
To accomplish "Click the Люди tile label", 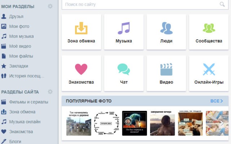I will tap(166, 41).
